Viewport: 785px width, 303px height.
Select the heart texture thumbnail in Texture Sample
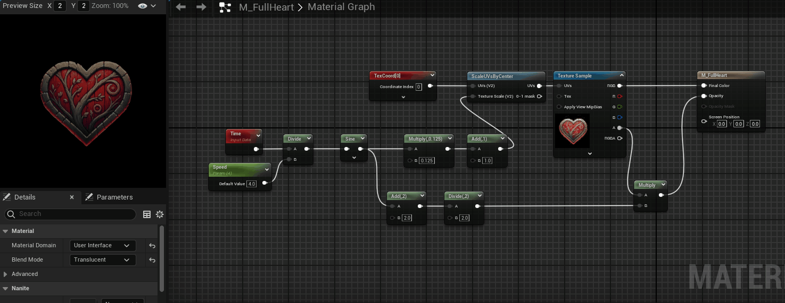[x=572, y=131]
